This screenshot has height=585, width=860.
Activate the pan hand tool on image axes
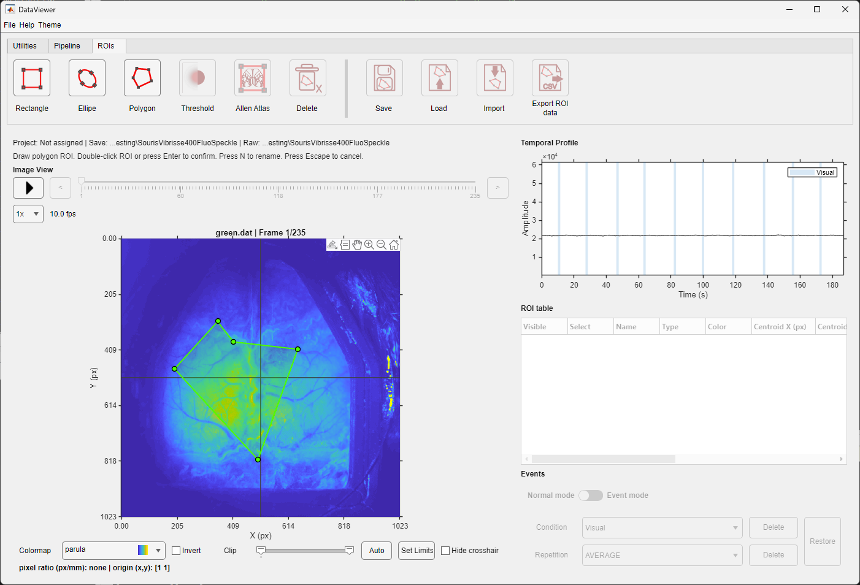pyautogui.click(x=357, y=245)
